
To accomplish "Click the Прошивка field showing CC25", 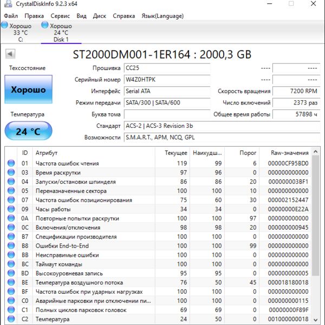I will click(x=167, y=68).
